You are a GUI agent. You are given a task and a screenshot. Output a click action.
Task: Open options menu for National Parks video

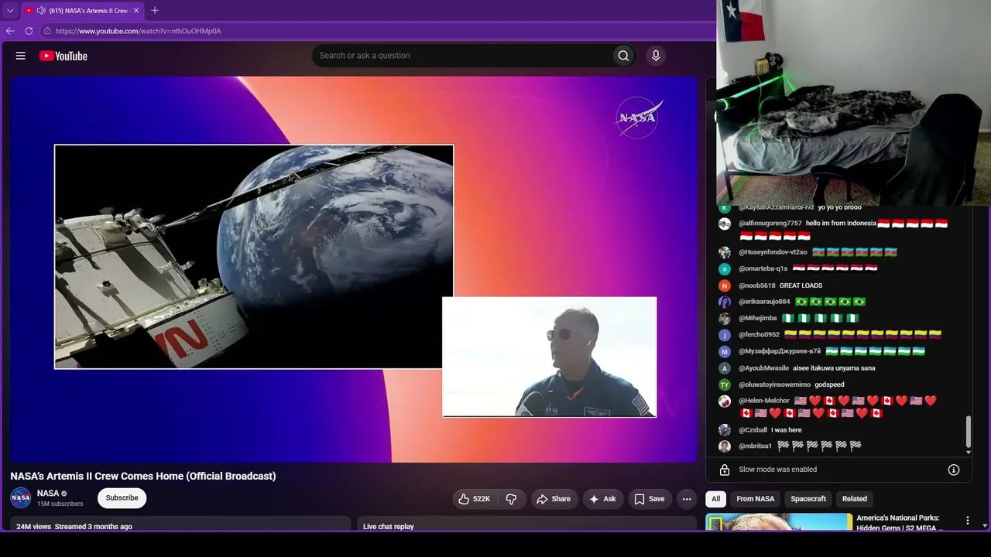(x=967, y=521)
